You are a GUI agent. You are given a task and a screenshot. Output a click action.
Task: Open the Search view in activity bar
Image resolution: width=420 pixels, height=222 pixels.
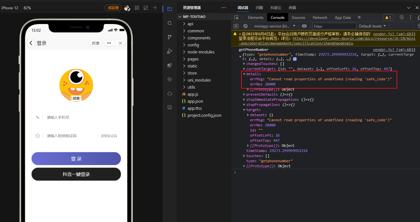click(x=170, y=23)
